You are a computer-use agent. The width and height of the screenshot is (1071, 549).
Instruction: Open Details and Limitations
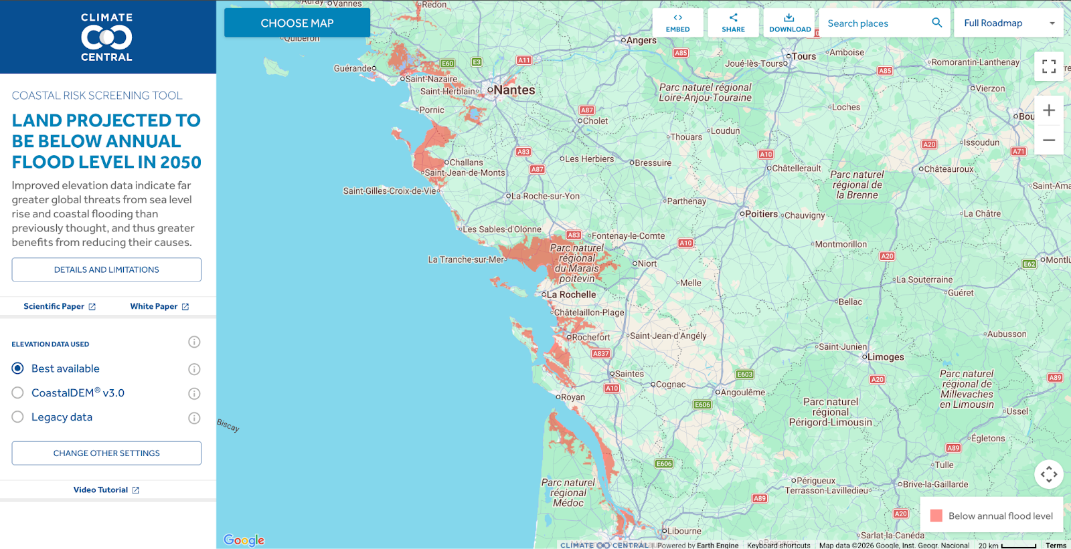click(106, 269)
